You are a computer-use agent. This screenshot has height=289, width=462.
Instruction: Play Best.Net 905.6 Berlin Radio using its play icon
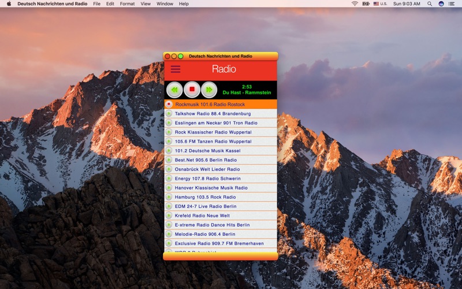169,160
